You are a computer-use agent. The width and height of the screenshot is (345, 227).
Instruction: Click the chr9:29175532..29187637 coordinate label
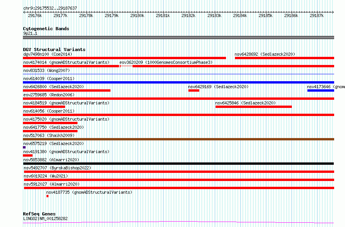point(50,8)
